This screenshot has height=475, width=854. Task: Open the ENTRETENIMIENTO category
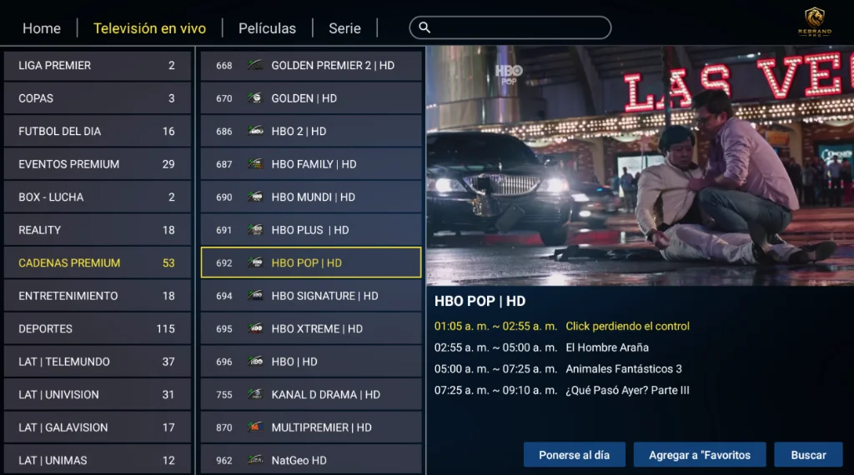tap(98, 296)
